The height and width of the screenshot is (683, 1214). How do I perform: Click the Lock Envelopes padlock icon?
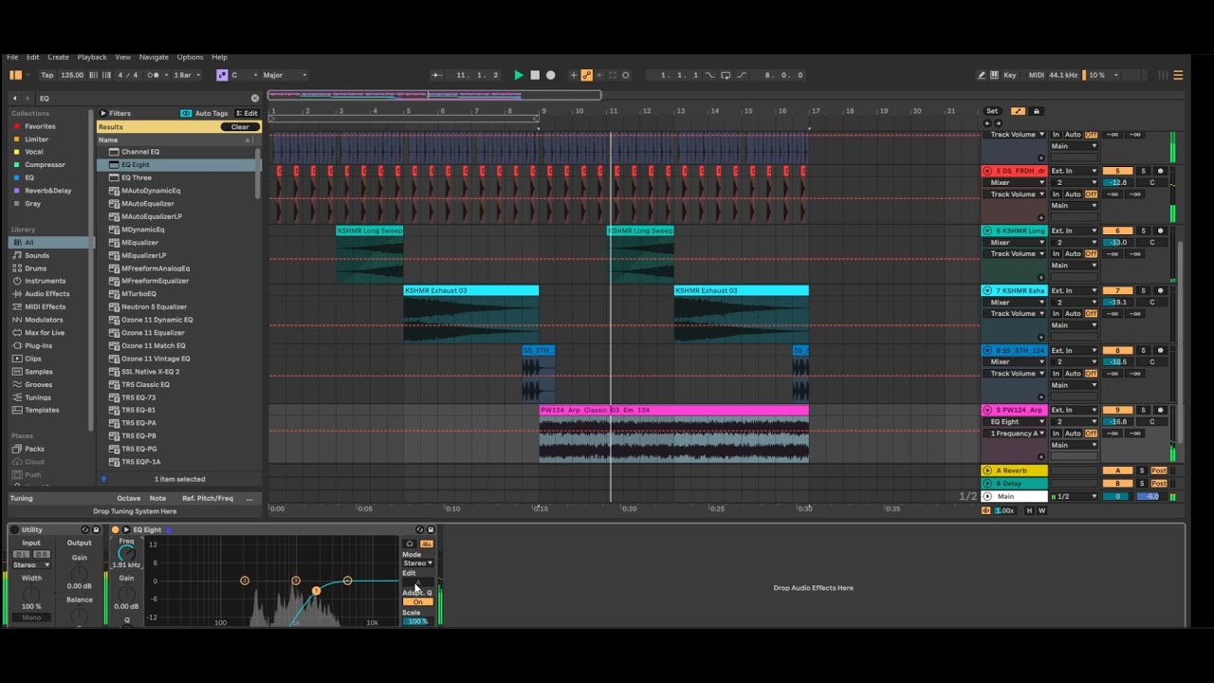tap(1036, 111)
